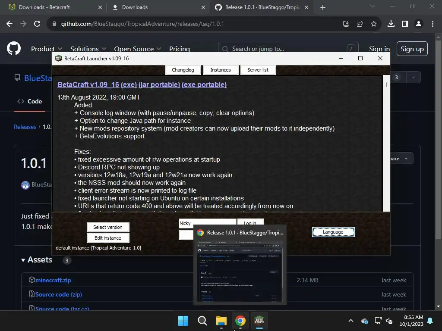The image size is (442, 331).
Task: Open the Pricing page on GitHub
Action: click(179, 49)
